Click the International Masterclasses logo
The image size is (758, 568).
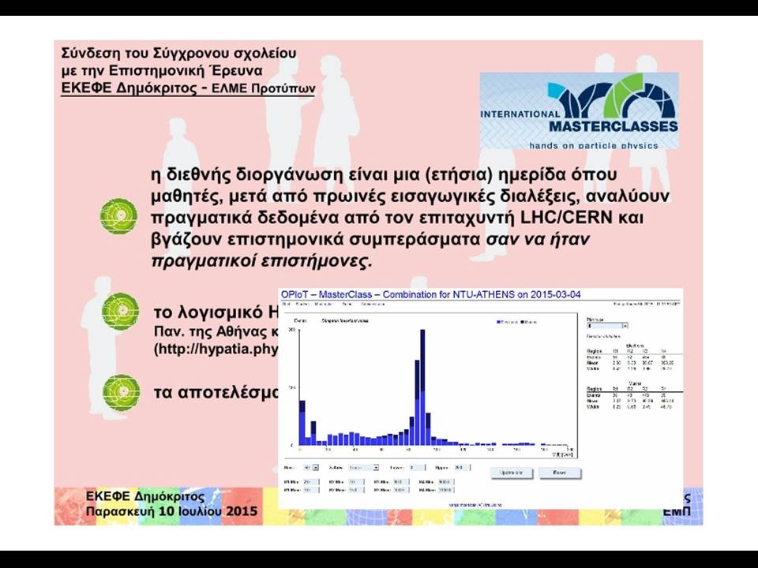(x=579, y=110)
